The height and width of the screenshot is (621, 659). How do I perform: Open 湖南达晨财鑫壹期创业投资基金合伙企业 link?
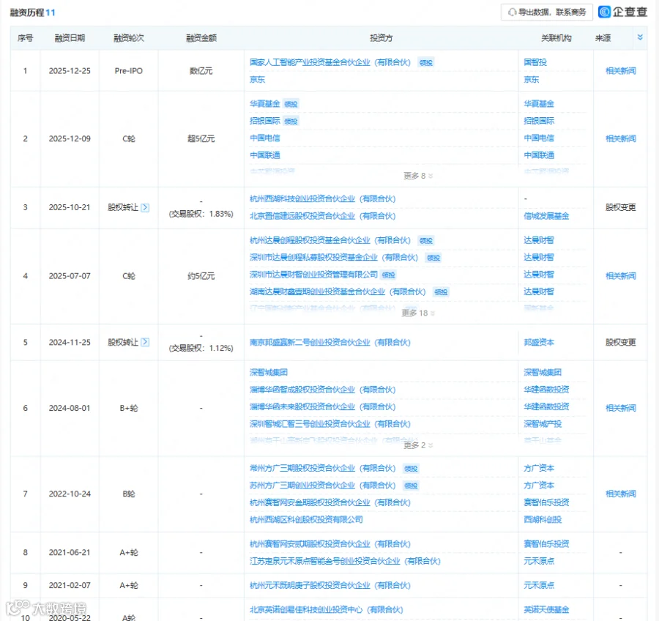click(x=338, y=291)
